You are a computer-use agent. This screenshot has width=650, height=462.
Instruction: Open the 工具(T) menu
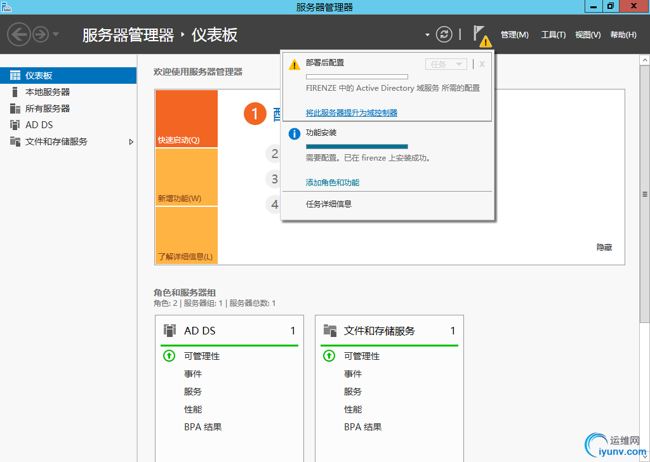(x=553, y=35)
